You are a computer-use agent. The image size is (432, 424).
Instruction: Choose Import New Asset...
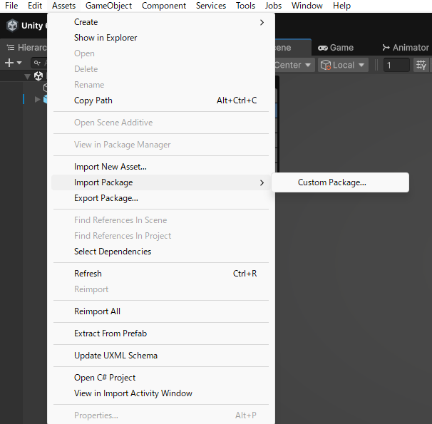tap(161, 167)
